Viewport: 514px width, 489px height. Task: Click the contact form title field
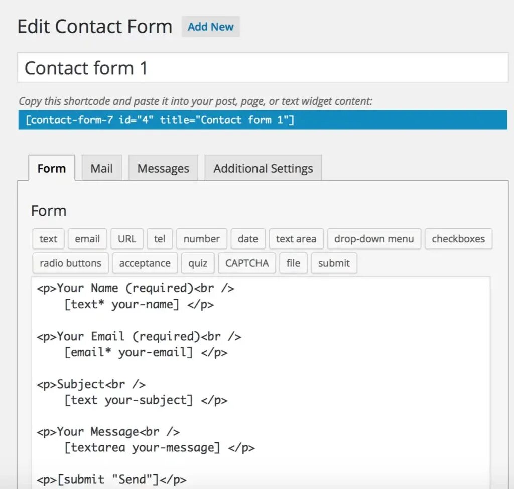point(263,68)
